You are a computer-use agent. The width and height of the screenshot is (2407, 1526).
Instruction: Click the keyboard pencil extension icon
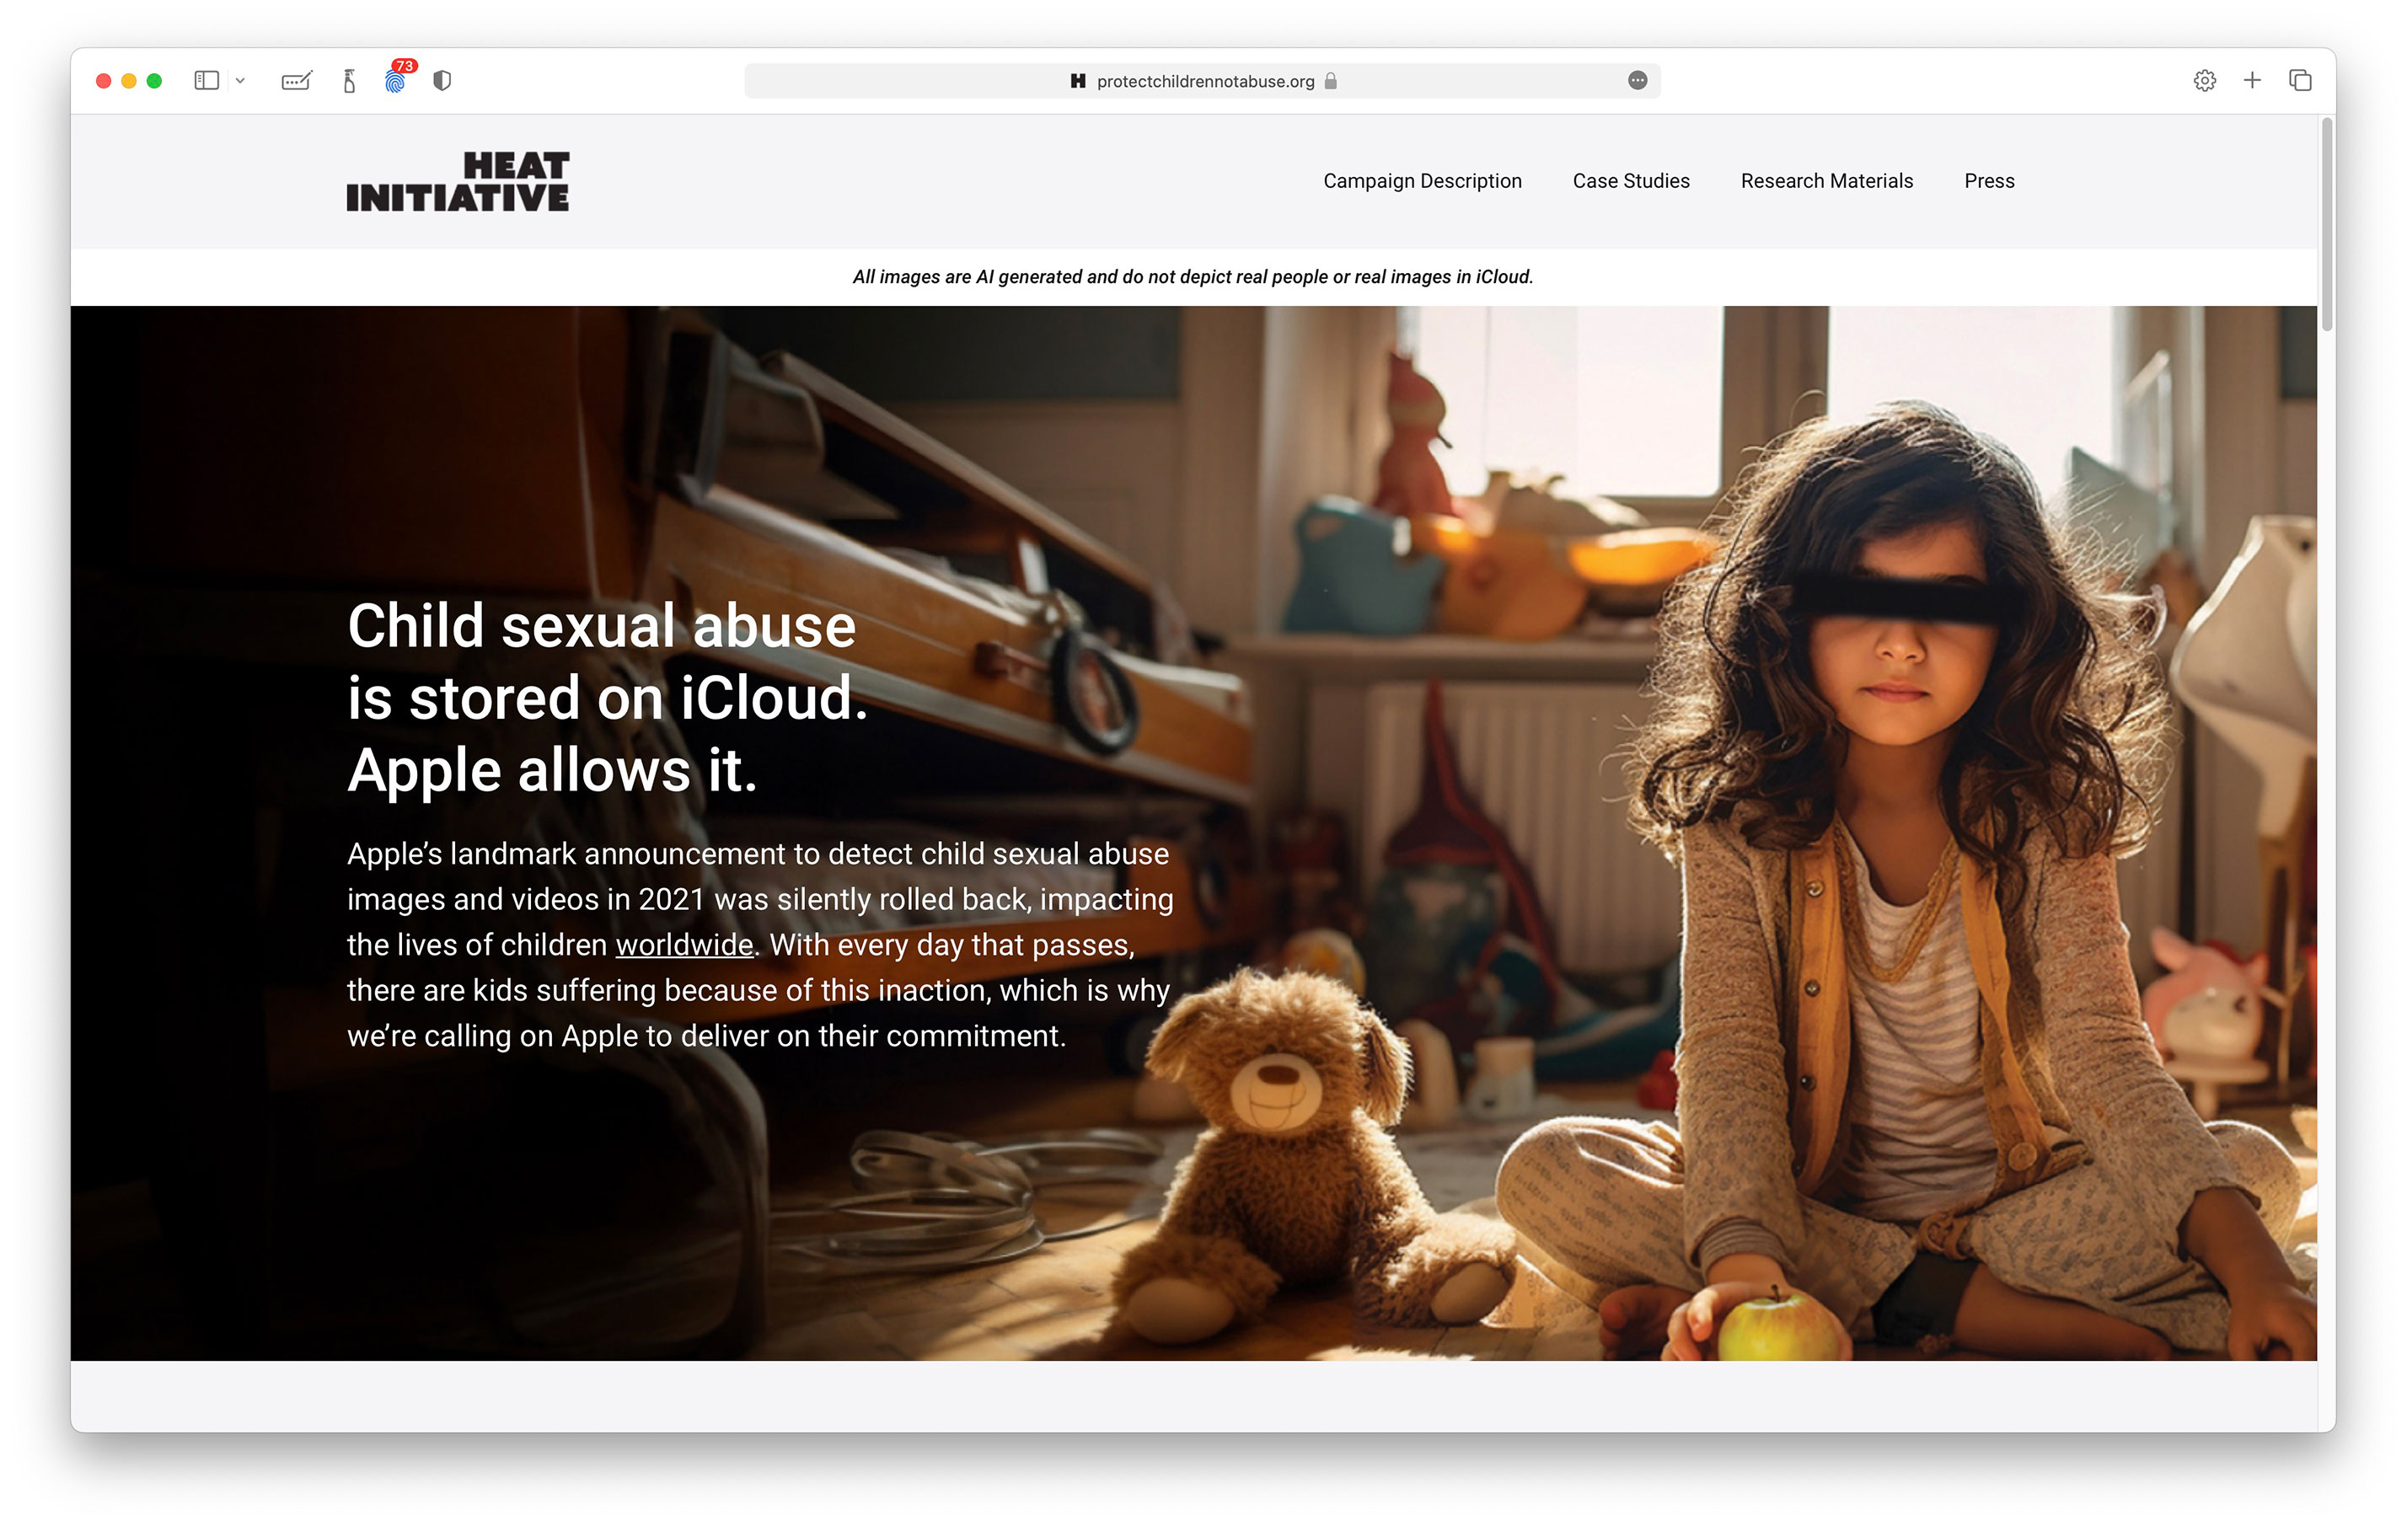click(297, 81)
